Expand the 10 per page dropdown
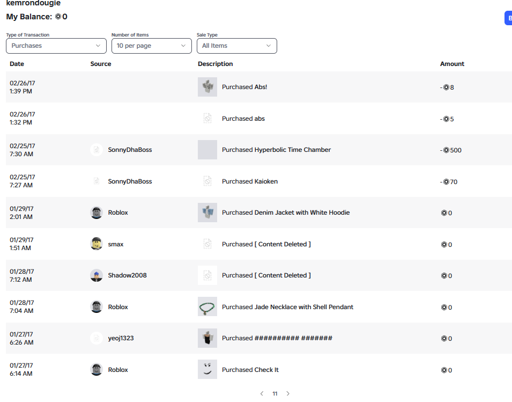 (152, 46)
